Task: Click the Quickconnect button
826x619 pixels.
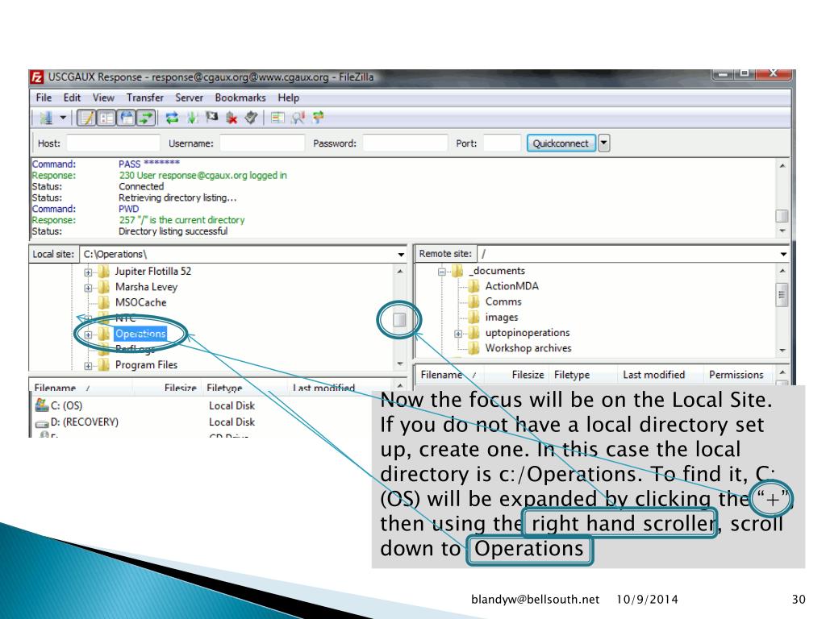Action: pyautogui.click(x=561, y=143)
